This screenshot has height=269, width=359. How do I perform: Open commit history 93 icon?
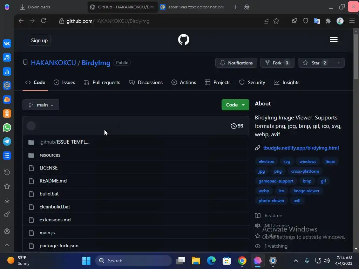pos(237,126)
